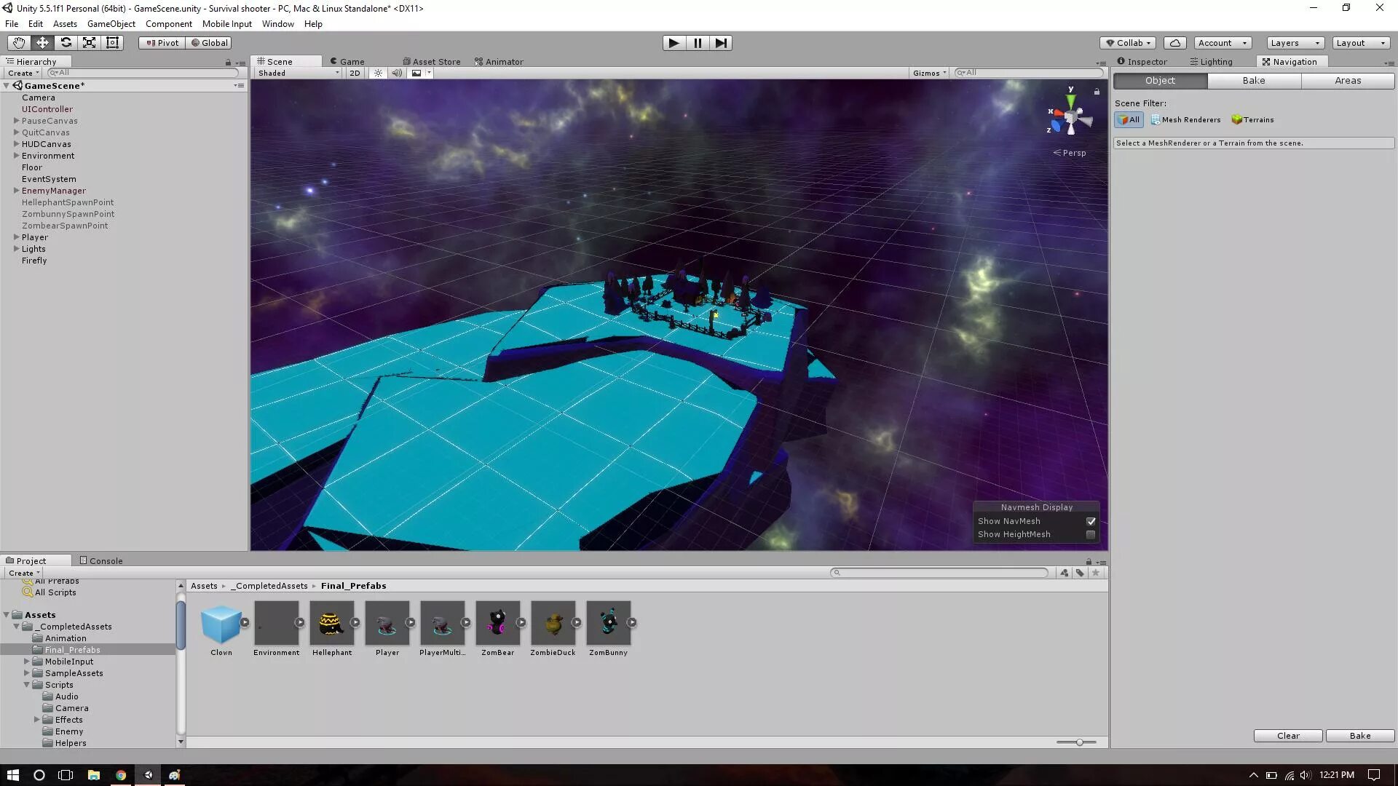Click the 2D view toggle icon

[355, 73]
